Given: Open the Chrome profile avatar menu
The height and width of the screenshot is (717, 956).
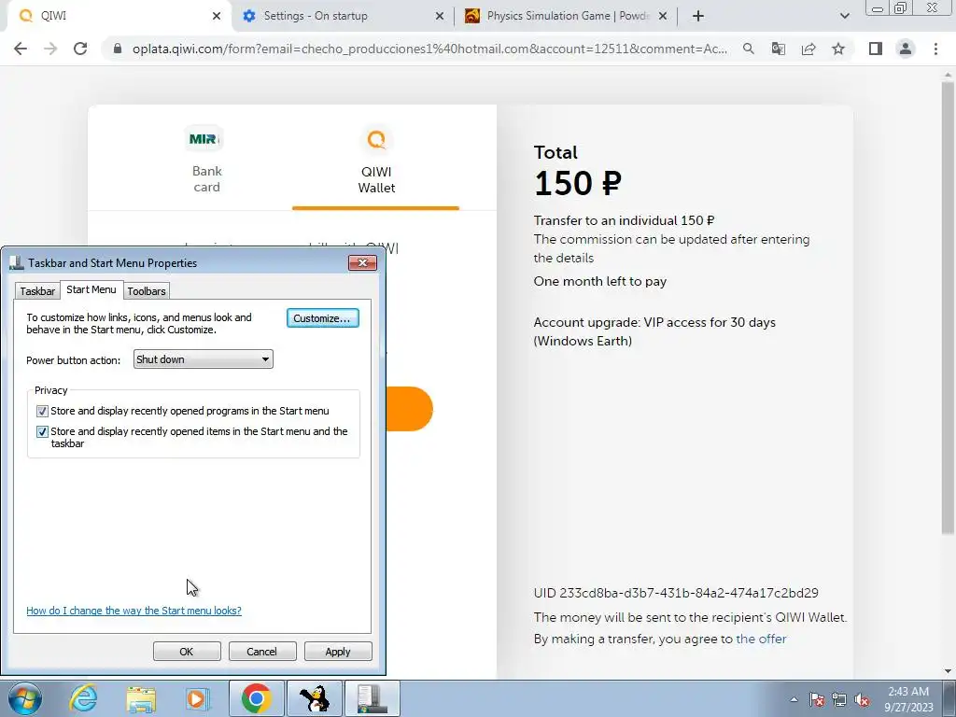Looking at the screenshot, I should pyautogui.click(x=906, y=49).
